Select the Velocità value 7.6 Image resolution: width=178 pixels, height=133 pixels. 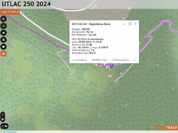click(93, 50)
